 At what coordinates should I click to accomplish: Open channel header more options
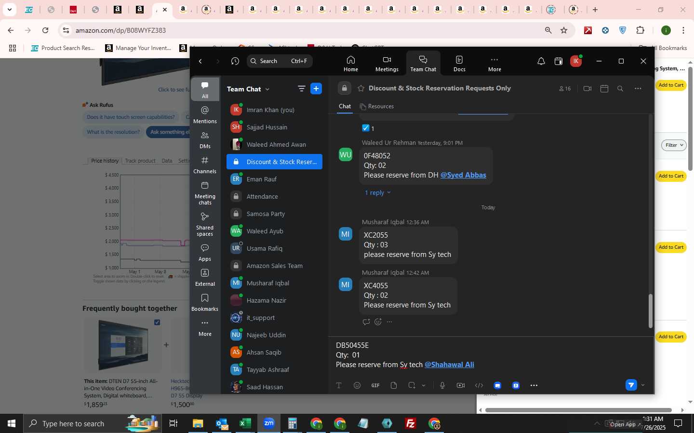click(638, 89)
